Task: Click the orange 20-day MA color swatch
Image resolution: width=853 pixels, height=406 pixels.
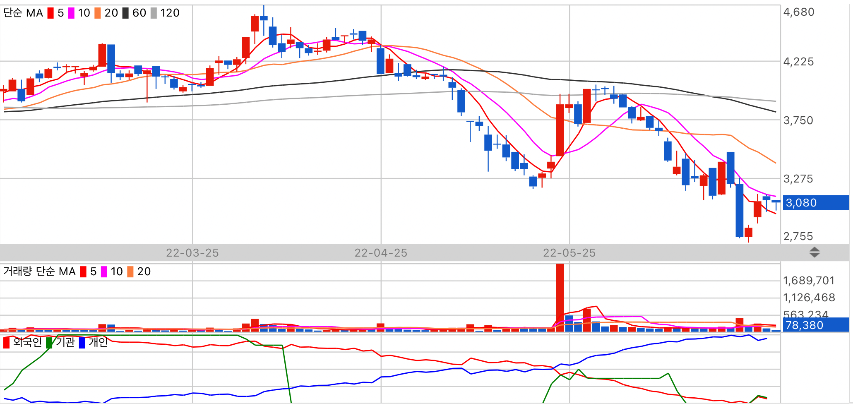Action: click(x=98, y=13)
